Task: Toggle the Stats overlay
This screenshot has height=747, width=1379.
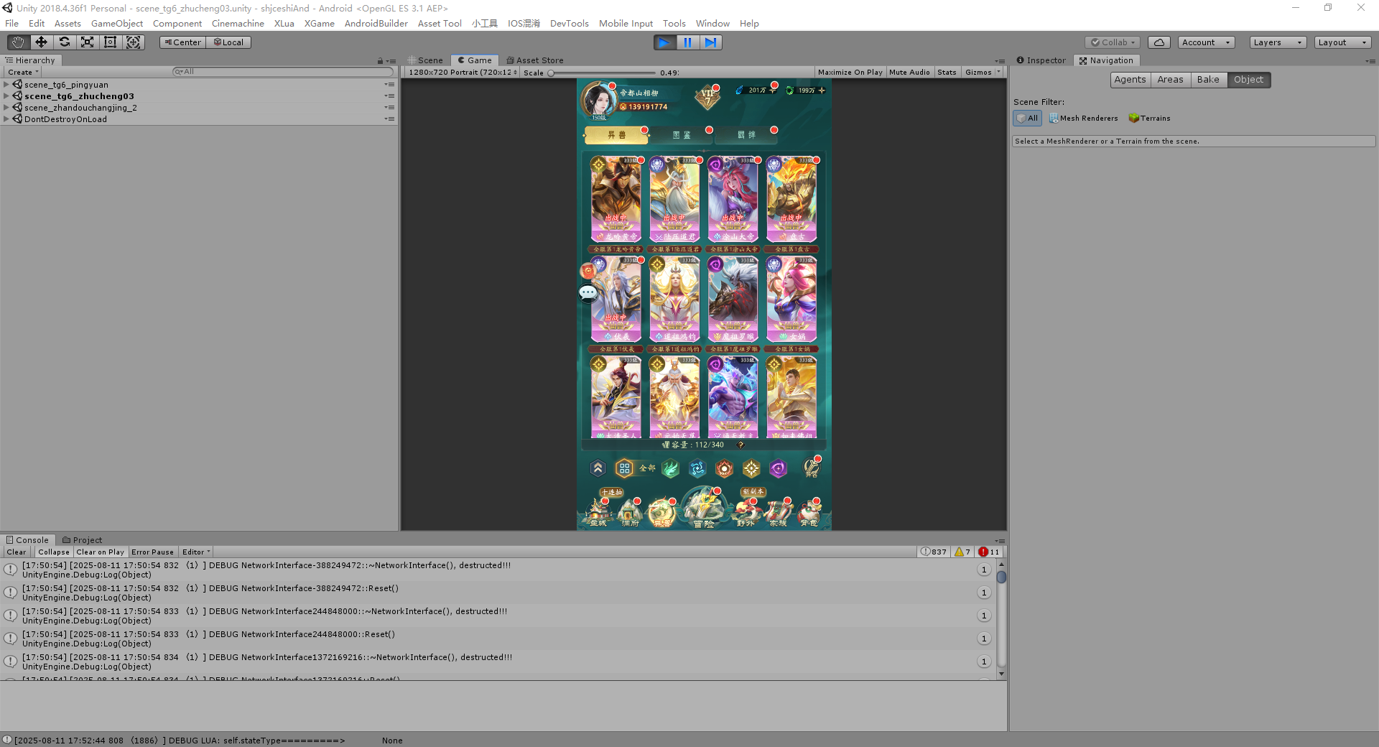Action: click(947, 73)
